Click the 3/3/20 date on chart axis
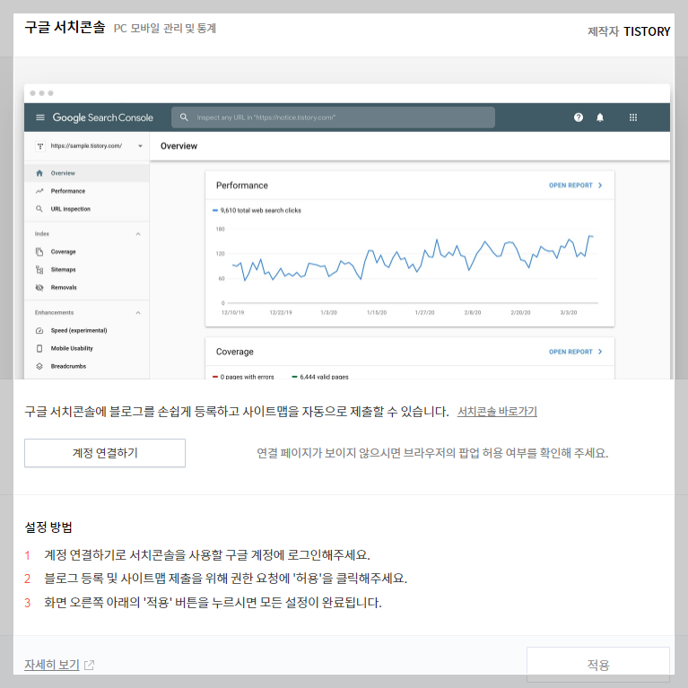 click(569, 313)
